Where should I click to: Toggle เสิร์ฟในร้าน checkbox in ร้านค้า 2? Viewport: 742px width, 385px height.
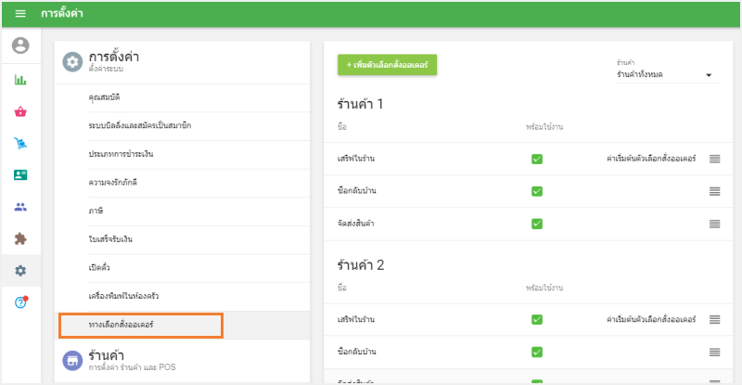point(536,319)
